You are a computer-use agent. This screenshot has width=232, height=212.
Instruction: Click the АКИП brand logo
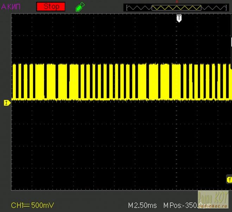pyautogui.click(x=11, y=6)
